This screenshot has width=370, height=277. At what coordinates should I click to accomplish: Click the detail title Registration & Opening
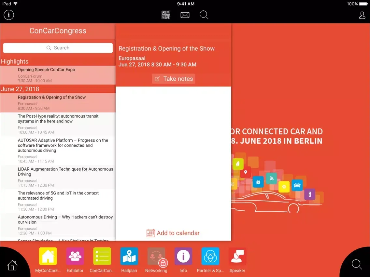pyautogui.click(x=166, y=48)
